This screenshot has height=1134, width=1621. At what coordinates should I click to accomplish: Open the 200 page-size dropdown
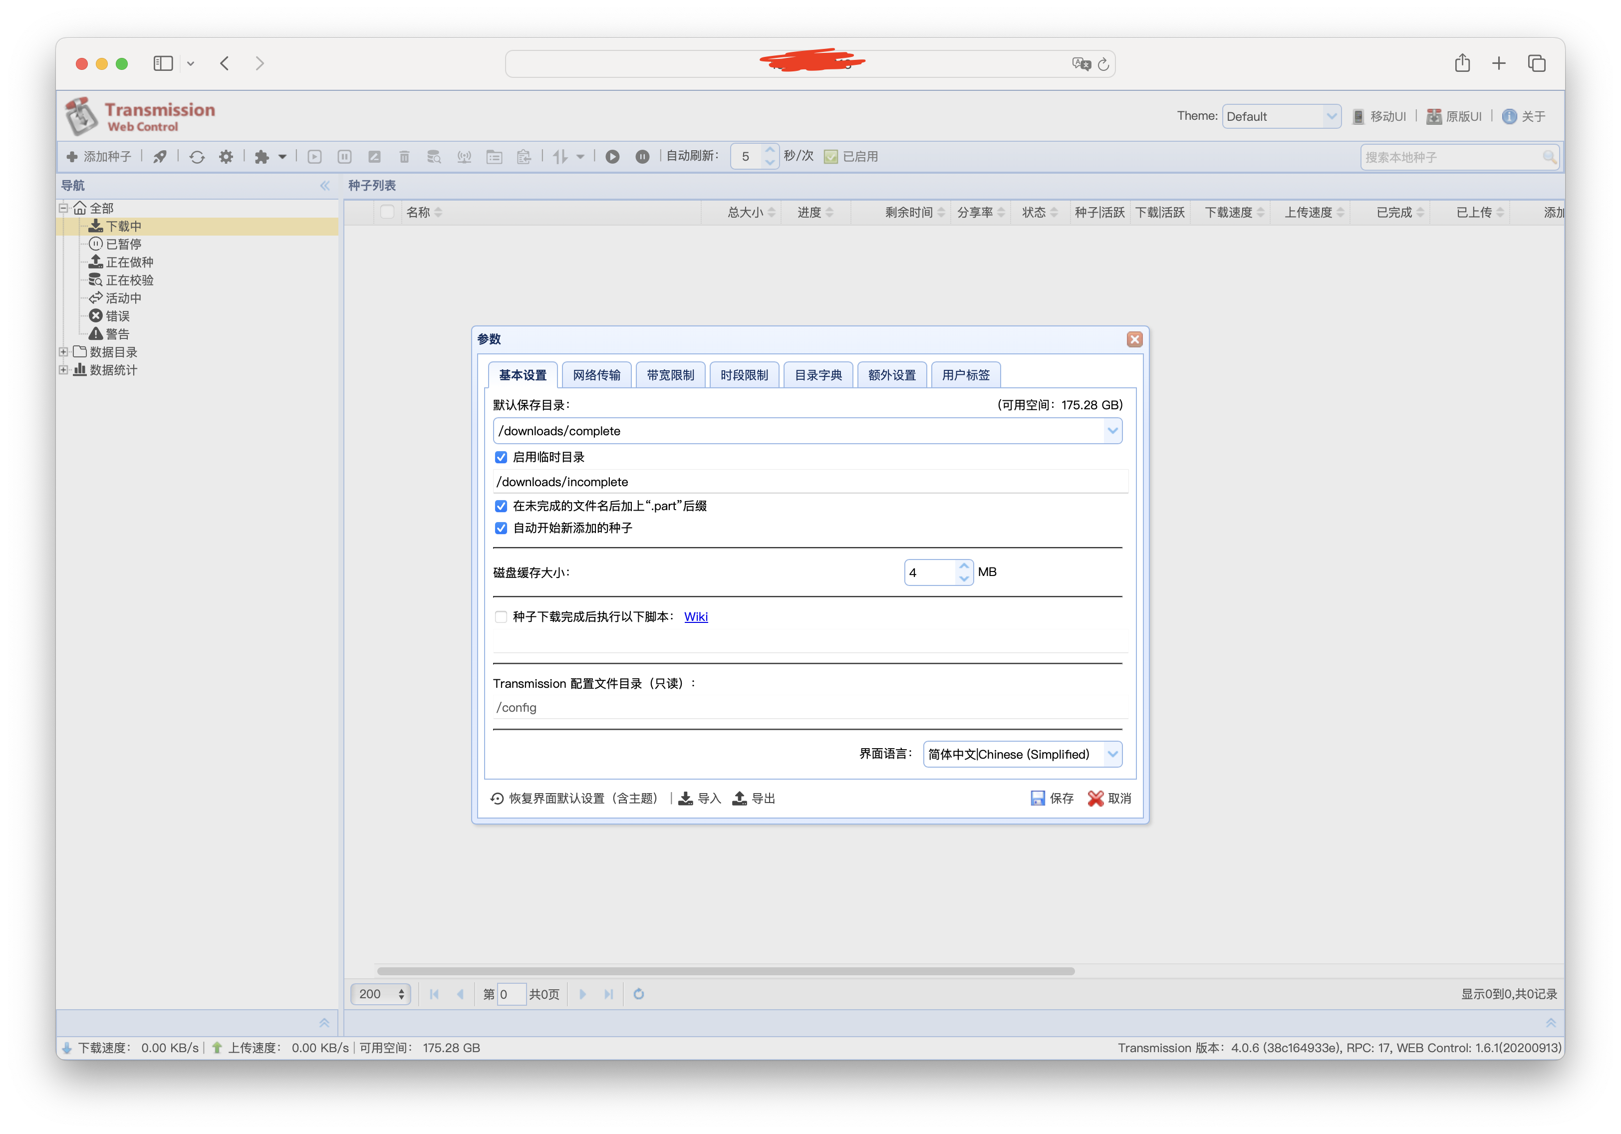tap(381, 994)
